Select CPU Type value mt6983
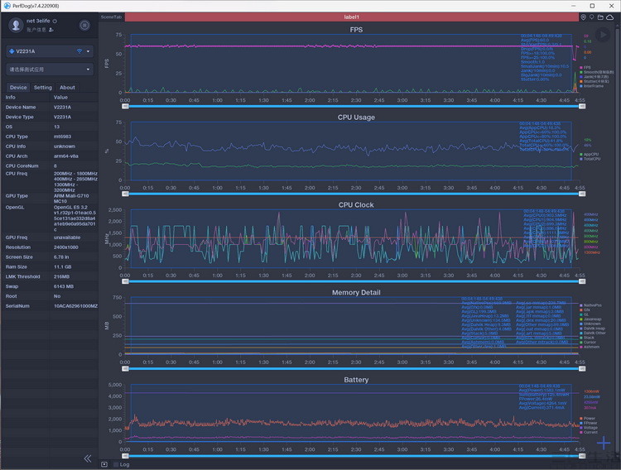 pos(62,137)
